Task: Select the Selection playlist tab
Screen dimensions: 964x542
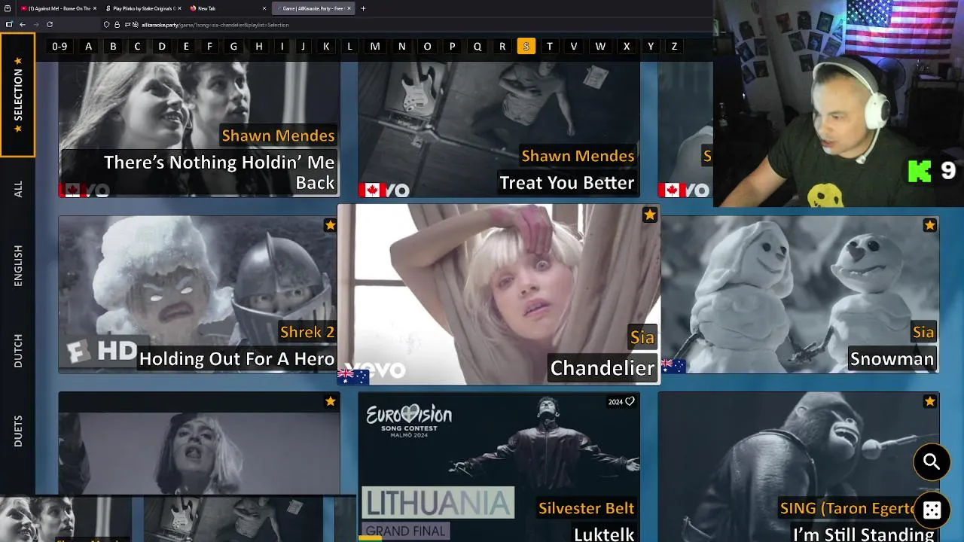Action: pyautogui.click(x=17, y=95)
